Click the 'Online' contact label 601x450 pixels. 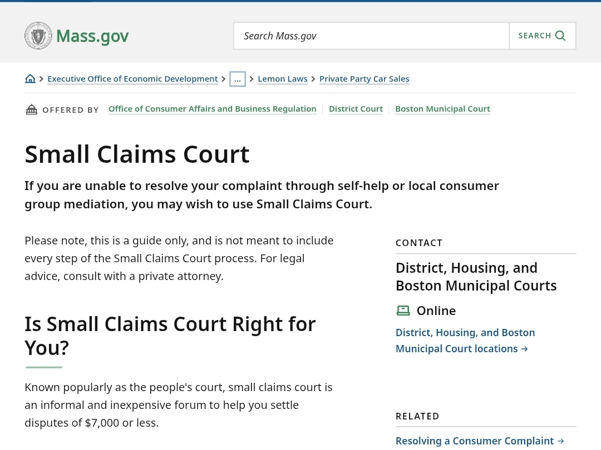[436, 311]
